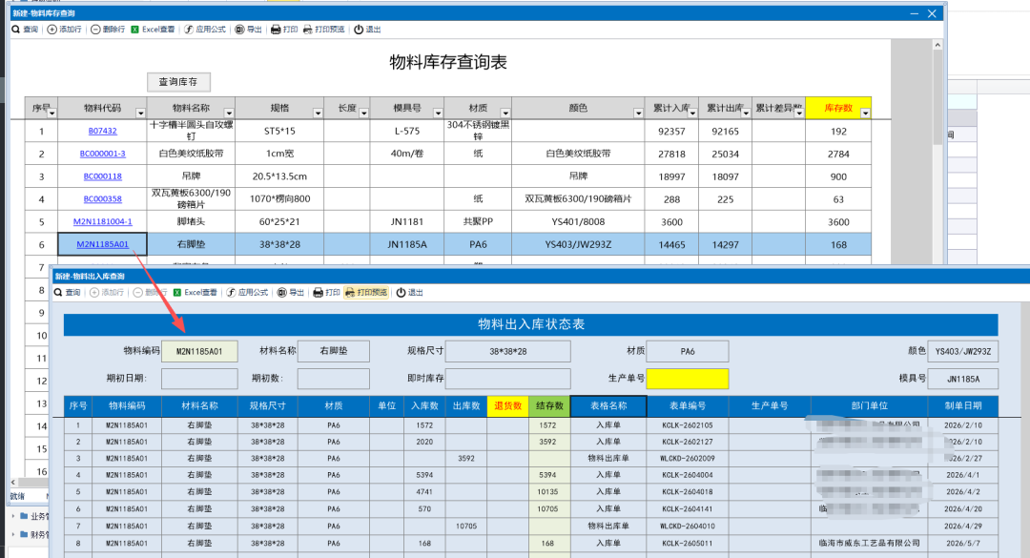Click the green 结存数 column header
The width and height of the screenshot is (1030, 558).
550,406
